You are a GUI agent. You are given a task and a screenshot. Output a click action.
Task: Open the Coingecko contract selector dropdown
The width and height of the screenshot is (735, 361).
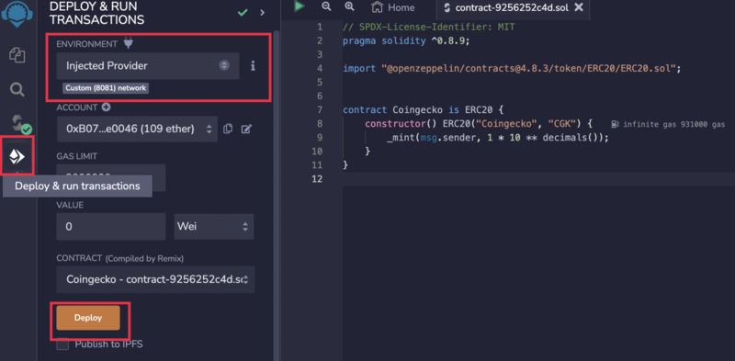coord(155,279)
